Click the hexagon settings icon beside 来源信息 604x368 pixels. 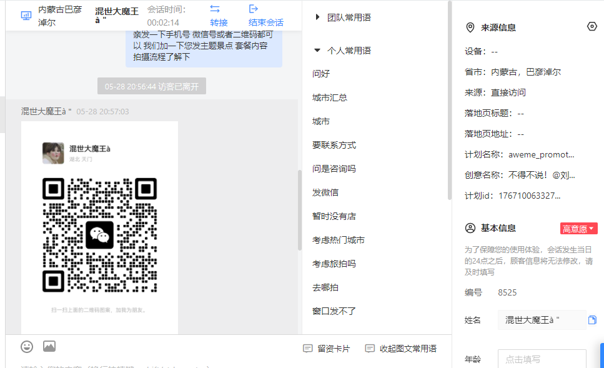[592, 27]
